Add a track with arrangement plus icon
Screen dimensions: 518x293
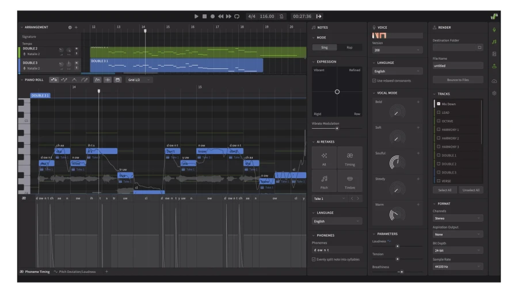point(76,28)
